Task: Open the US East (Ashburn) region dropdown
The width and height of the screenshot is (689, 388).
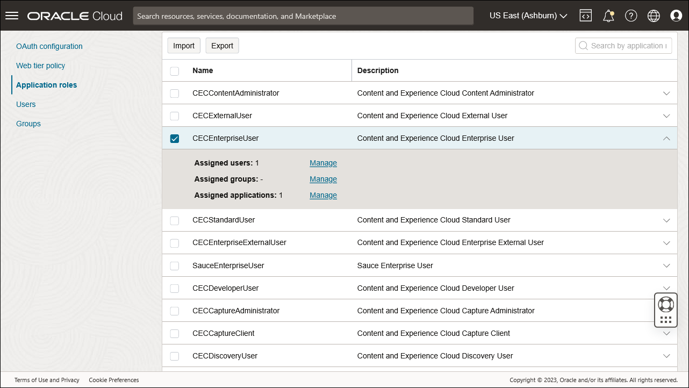Action: [x=527, y=15]
